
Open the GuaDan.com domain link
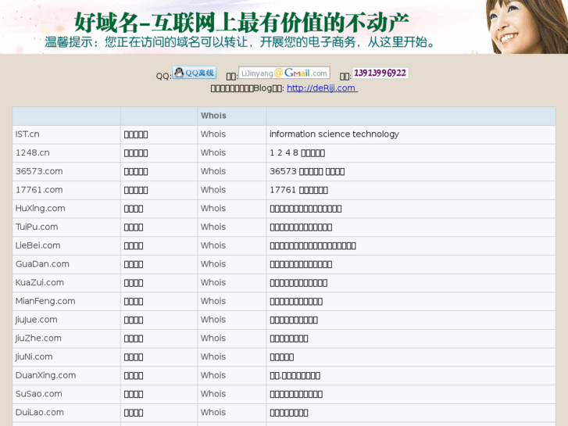(42, 264)
